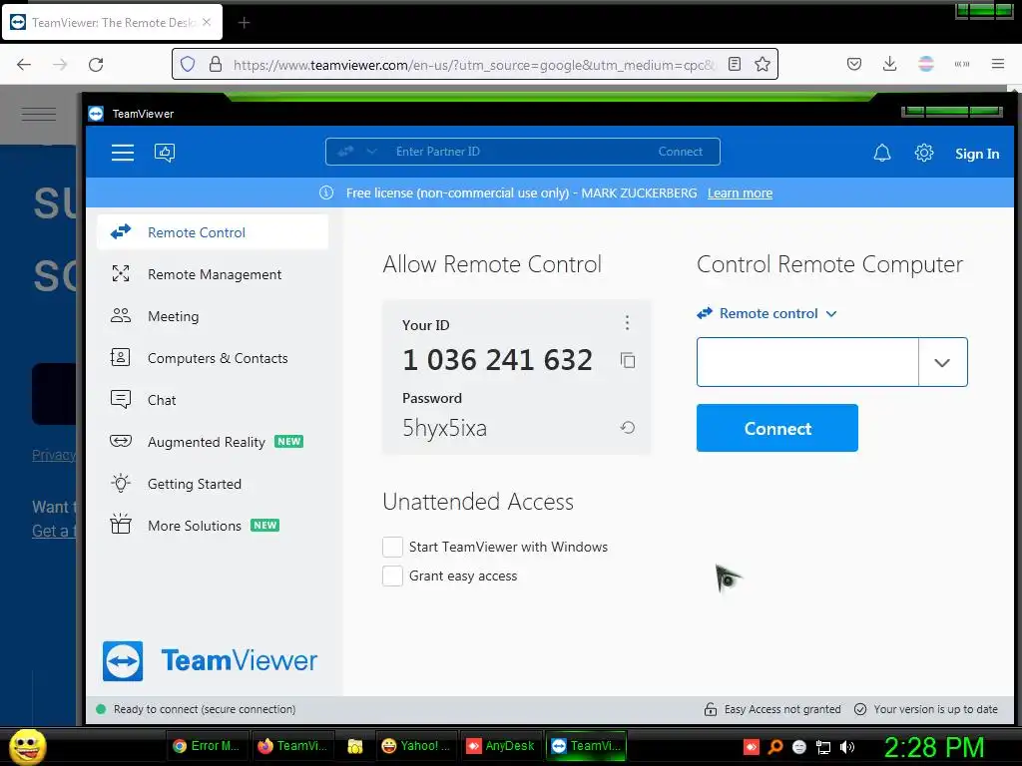Click the small Connect in header search bar
1022x766 pixels.
pos(680,152)
